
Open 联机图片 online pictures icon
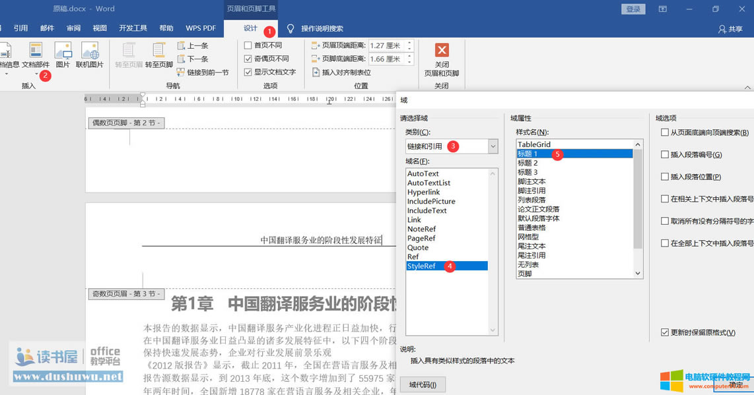(90, 51)
